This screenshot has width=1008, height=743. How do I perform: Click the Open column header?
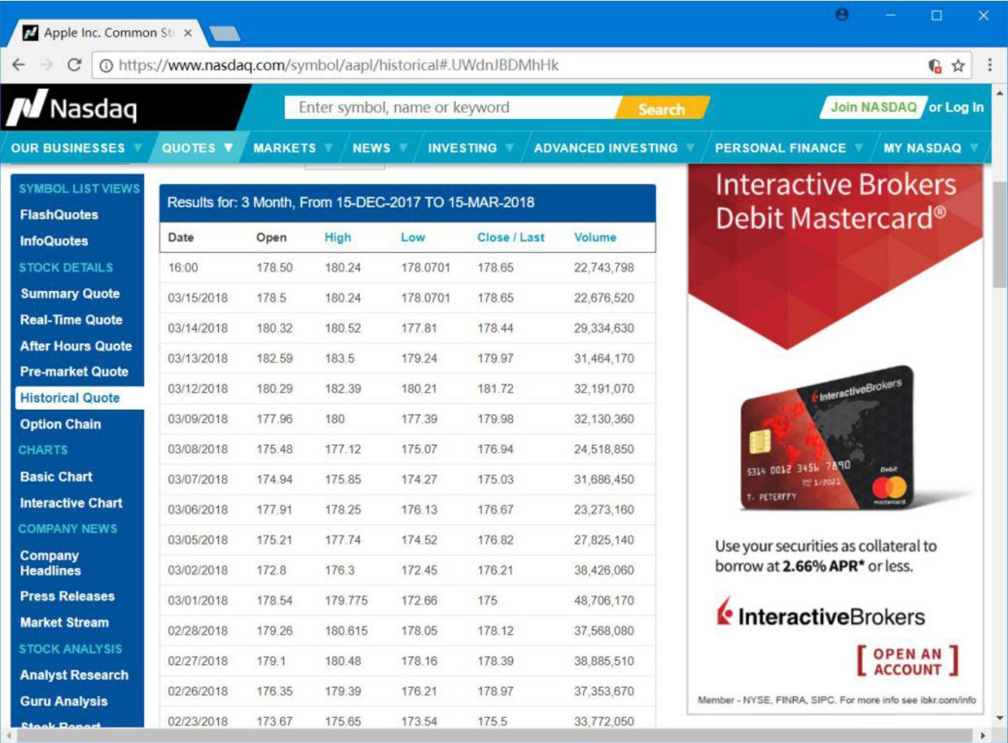click(272, 238)
